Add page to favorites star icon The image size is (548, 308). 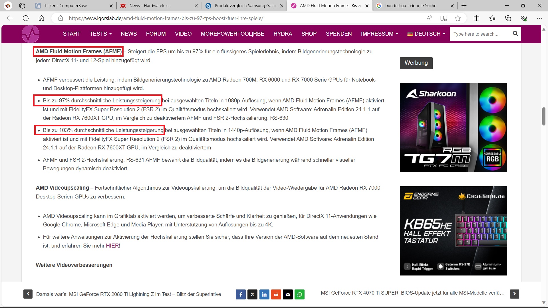pos(458,18)
